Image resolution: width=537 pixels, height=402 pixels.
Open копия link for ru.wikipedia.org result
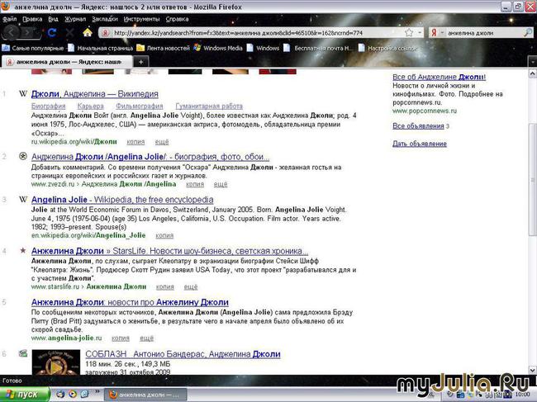pyautogui.click(x=135, y=142)
